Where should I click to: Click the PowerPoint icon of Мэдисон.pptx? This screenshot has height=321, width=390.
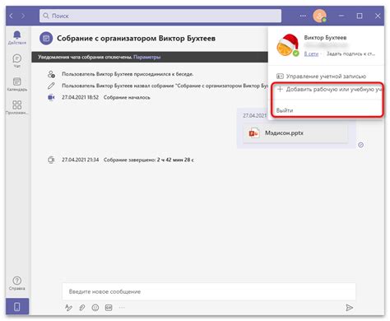[253, 133]
